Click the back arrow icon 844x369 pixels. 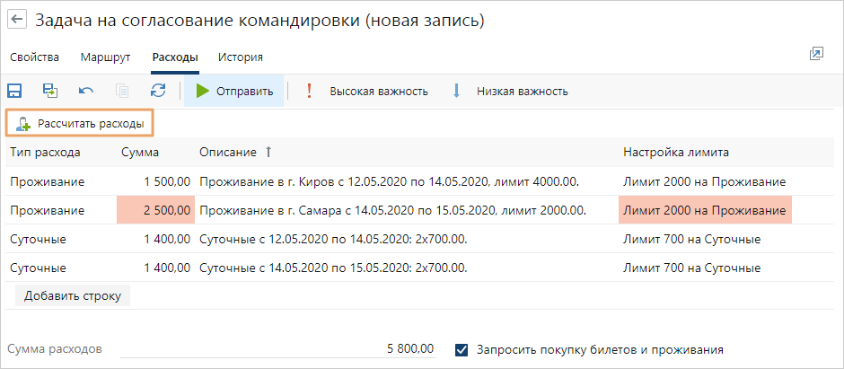point(18,20)
